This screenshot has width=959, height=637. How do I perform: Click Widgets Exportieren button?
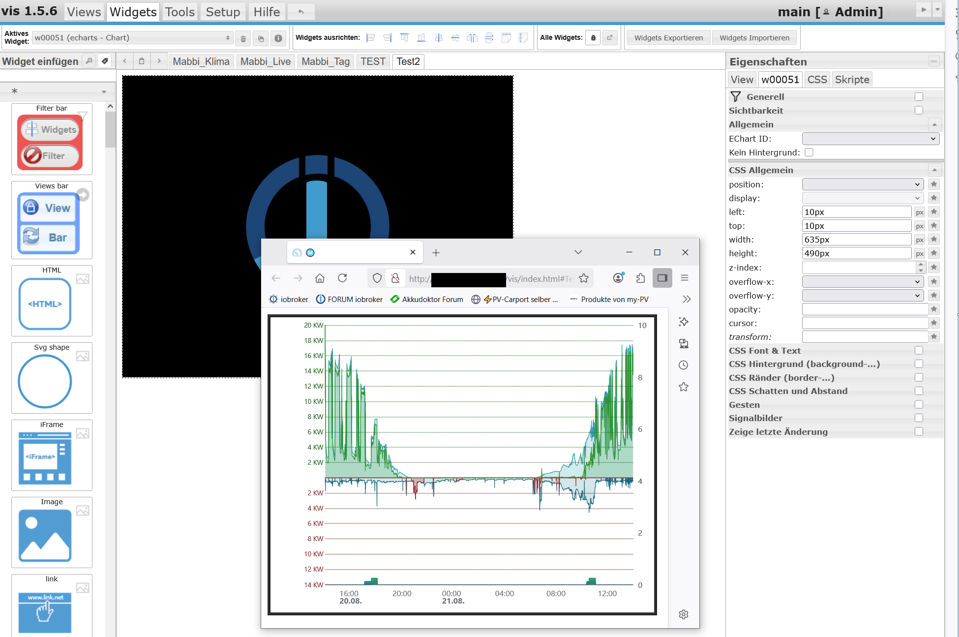(668, 38)
